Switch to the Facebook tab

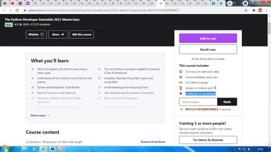(213, 3)
